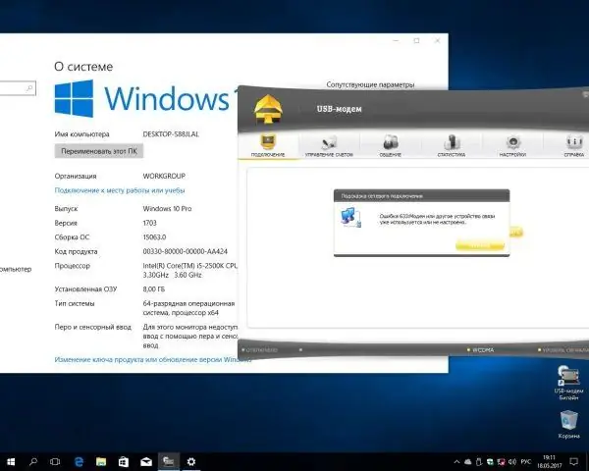Click the РУС language indicator
The image size is (589, 471).
[526, 461]
